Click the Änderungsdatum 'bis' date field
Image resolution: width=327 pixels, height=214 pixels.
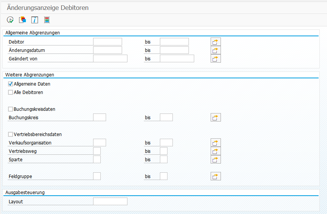coord(174,50)
